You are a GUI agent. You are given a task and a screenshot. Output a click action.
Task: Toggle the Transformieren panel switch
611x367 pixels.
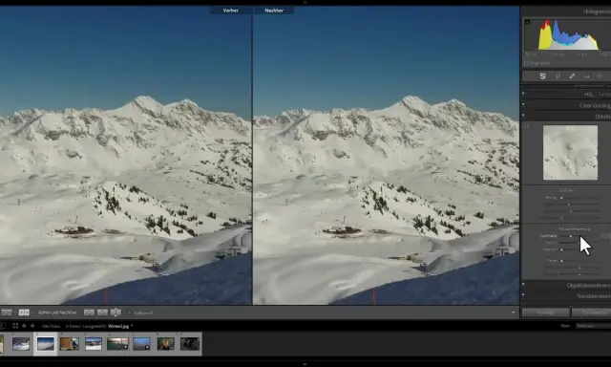coord(523,295)
